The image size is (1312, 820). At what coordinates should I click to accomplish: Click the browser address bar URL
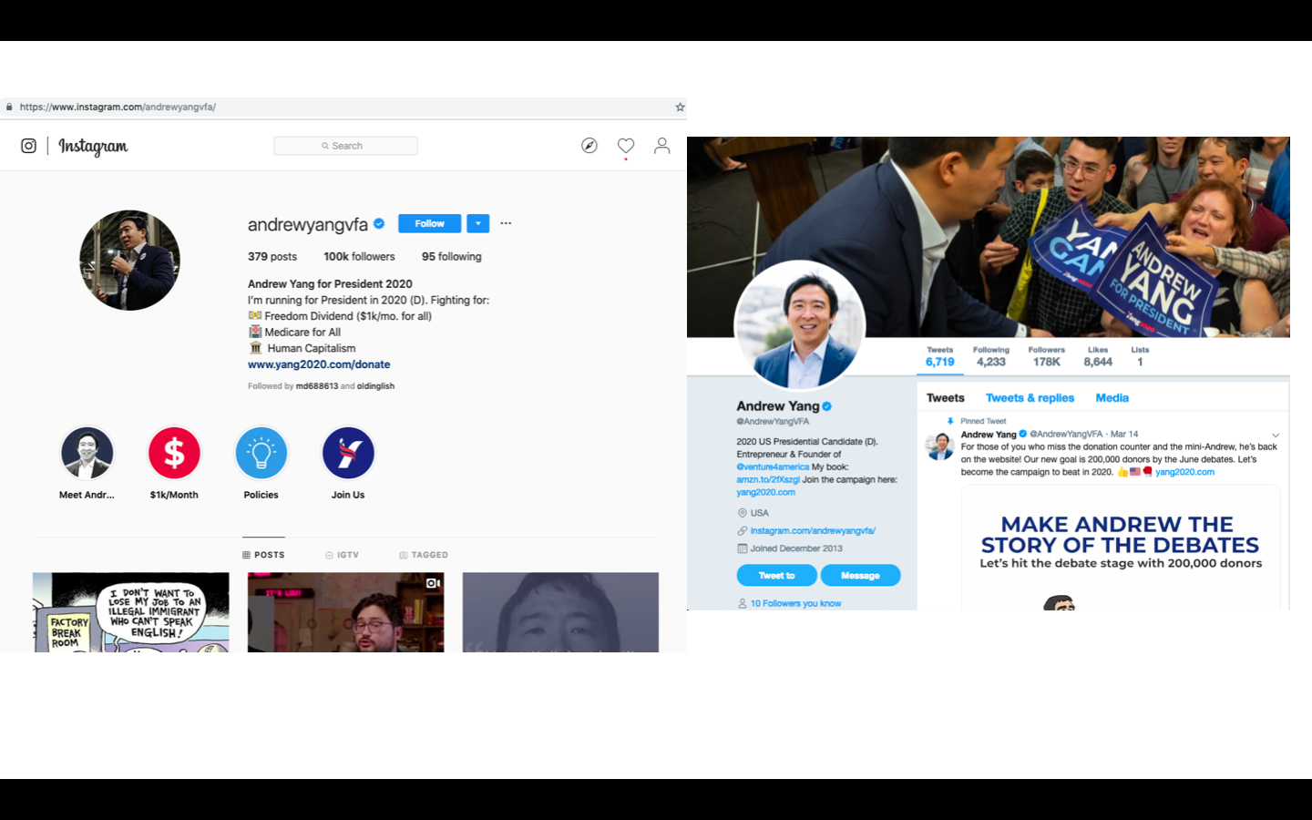[x=118, y=107]
